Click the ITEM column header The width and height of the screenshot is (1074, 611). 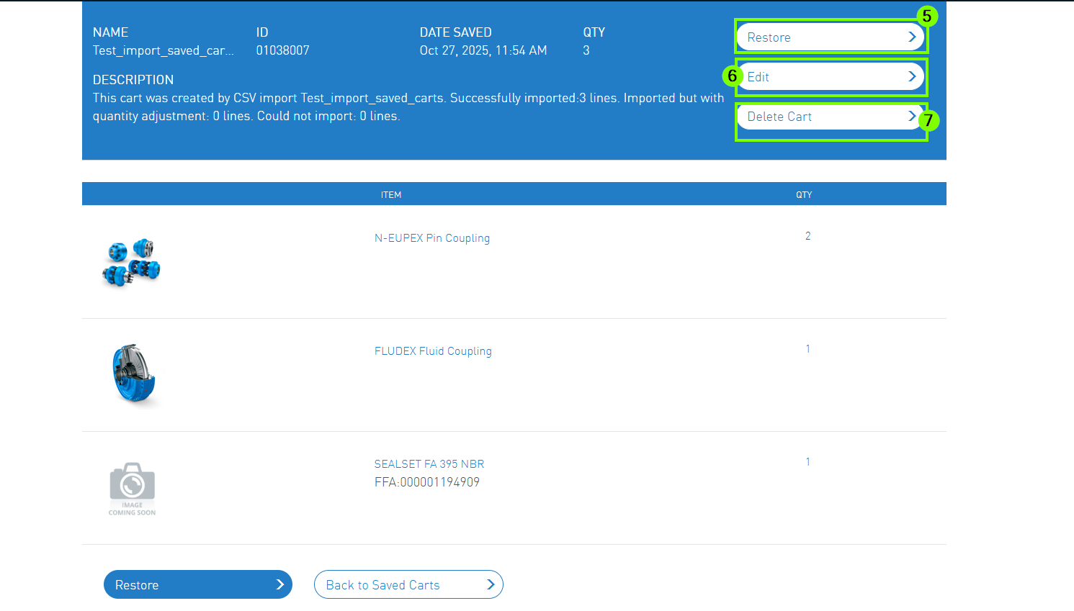pos(391,194)
